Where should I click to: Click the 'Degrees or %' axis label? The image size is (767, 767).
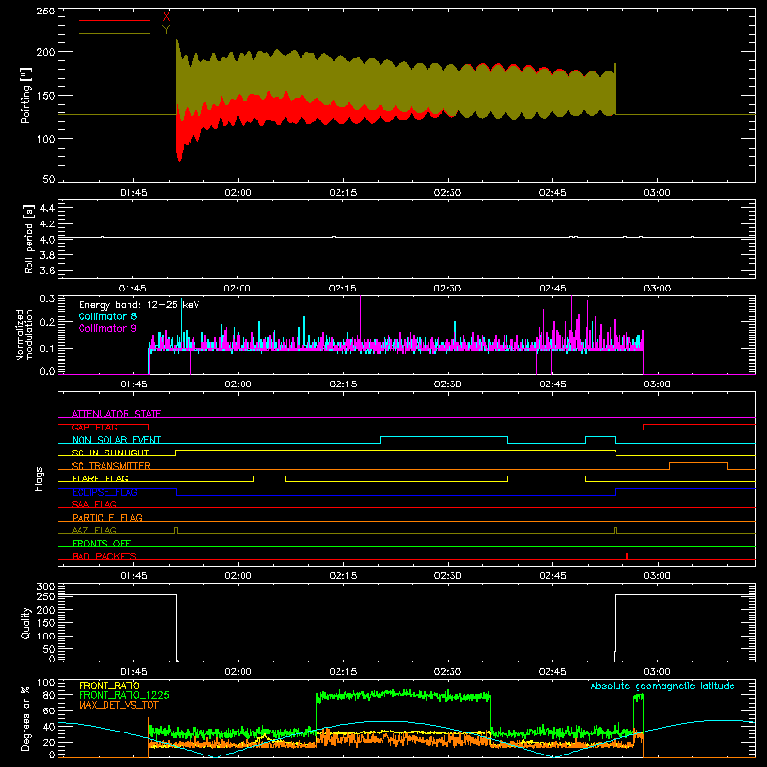(x=26, y=718)
